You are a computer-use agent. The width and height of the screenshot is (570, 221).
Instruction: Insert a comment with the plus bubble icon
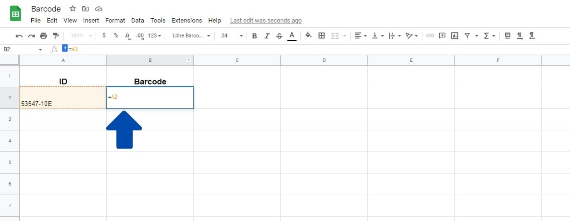442,35
